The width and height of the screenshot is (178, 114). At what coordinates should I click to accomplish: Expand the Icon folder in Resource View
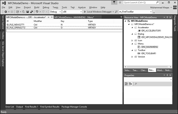tap(132, 40)
